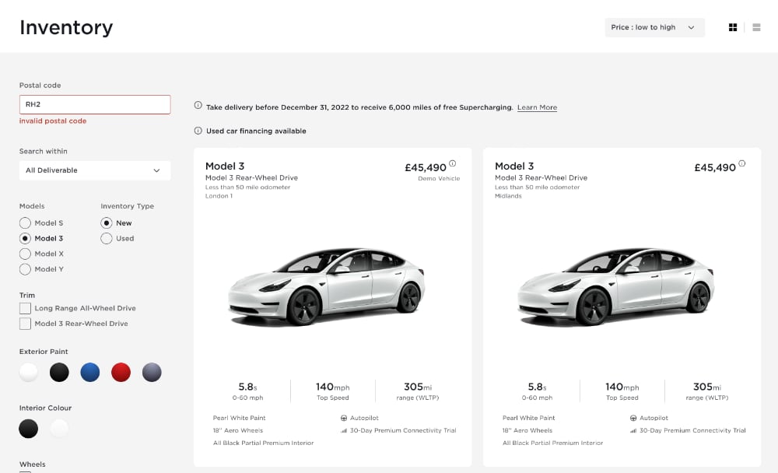The image size is (778, 473).
Task: Click the Inventory page heading
Action: (x=66, y=27)
